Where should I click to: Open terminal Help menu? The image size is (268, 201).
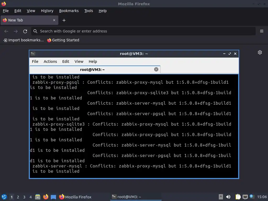coord(93,62)
